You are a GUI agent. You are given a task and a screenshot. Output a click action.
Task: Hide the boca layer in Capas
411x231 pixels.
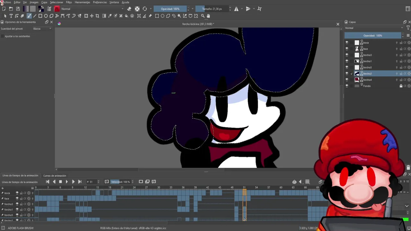(346, 42)
